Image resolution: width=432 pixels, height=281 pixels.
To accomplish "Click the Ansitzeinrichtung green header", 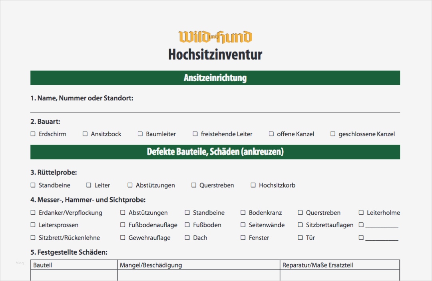I will [x=215, y=78].
